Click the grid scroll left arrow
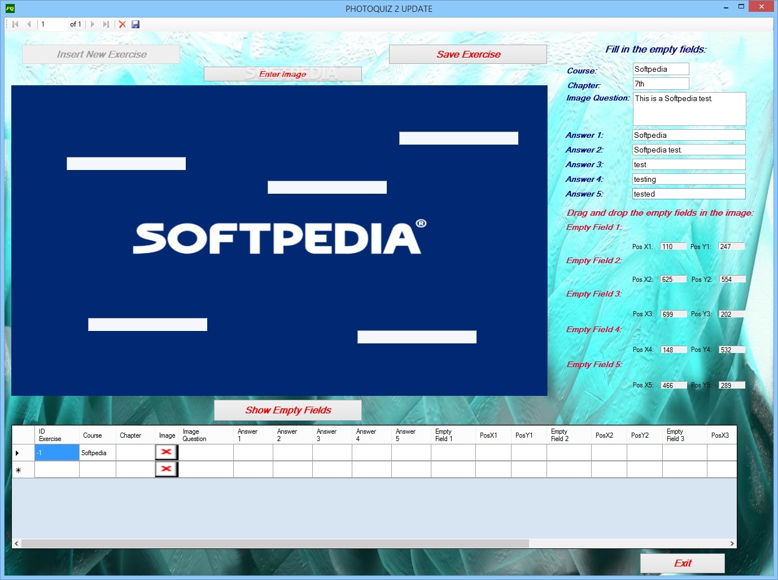 (x=16, y=543)
